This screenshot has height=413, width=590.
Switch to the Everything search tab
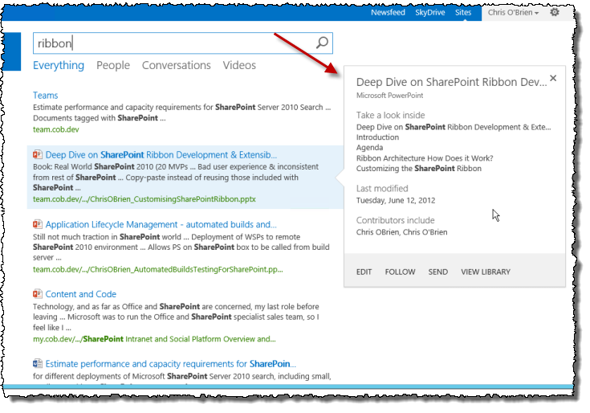[59, 65]
